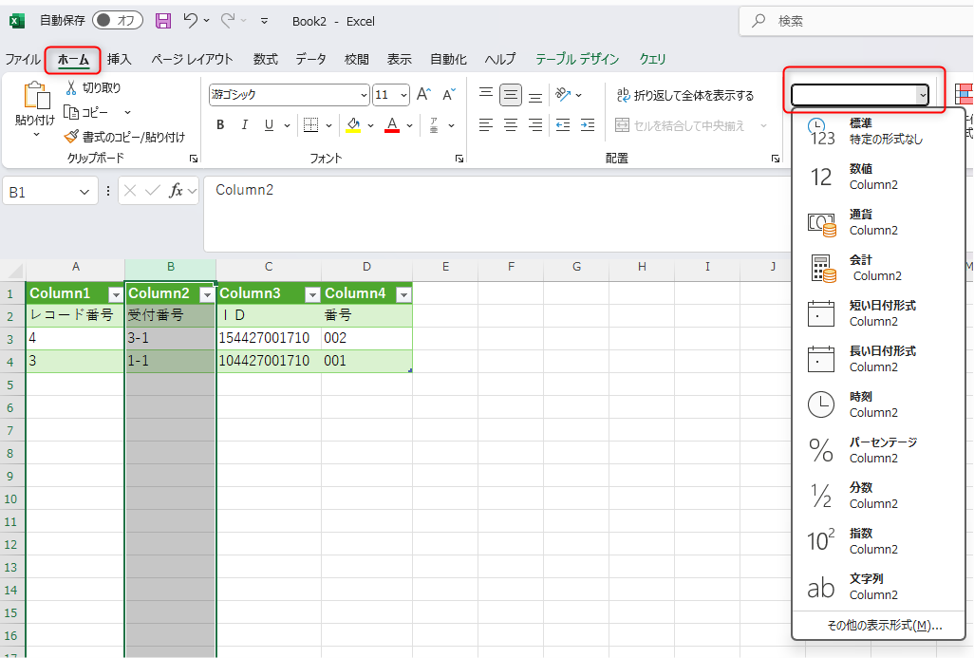Open the Column1 filter dropdown
Viewport: 974px width, 658px height.
coord(114,293)
